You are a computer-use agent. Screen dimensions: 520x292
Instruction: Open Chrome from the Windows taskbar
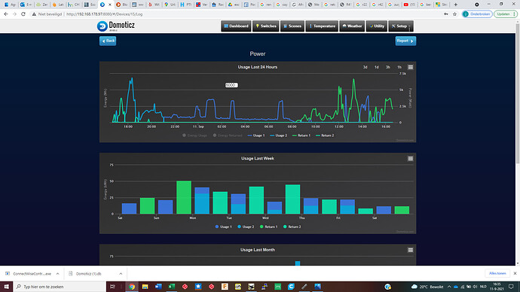pyautogui.click(x=132, y=287)
